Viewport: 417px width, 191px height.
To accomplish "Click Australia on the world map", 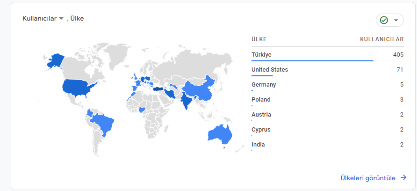I will click(x=220, y=133).
